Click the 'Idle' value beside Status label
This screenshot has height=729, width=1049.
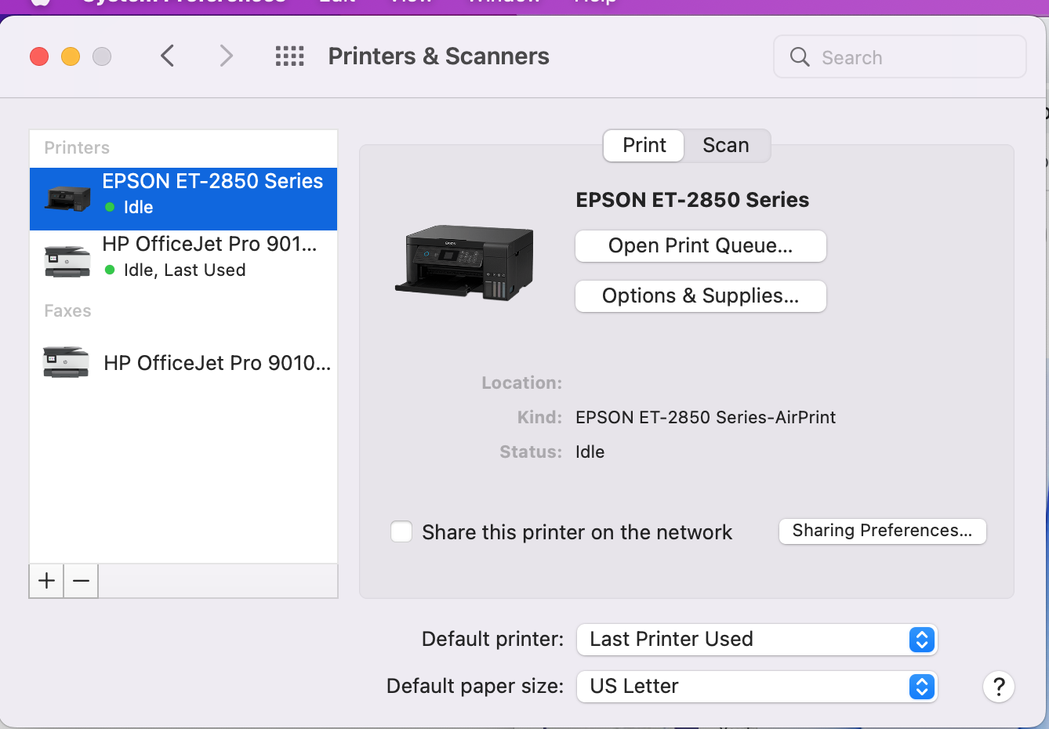(x=590, y=452)
